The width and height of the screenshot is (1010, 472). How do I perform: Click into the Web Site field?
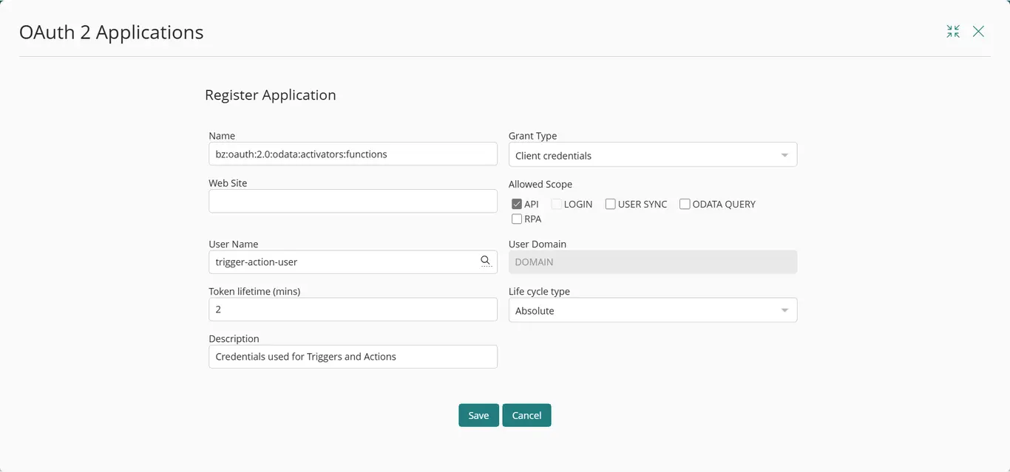point(353,201)
